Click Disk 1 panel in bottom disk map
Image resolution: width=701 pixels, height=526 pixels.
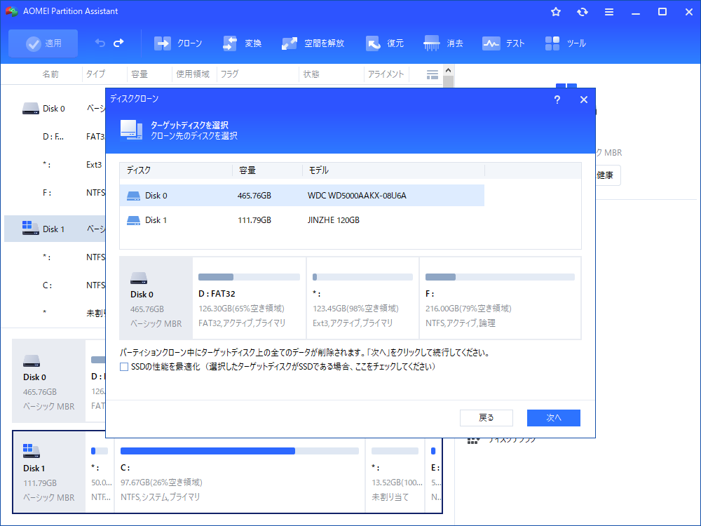click(49, 472)
